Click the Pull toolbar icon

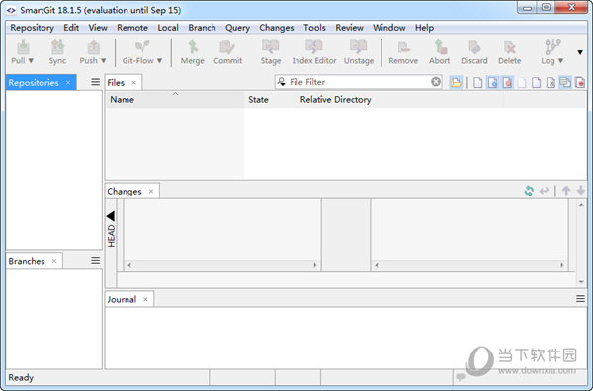click(23, 47)
